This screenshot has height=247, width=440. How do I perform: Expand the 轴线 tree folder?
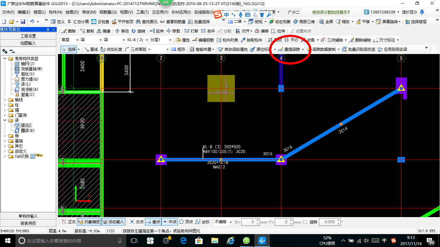pyautogui.click(x=5, y=100)
